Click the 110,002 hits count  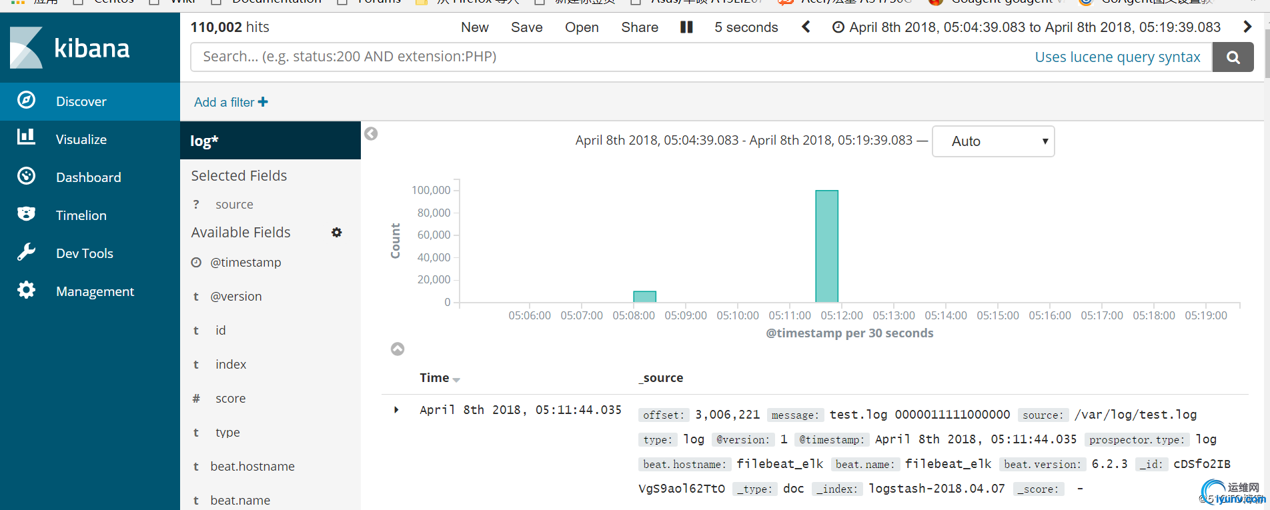[230, 27]
